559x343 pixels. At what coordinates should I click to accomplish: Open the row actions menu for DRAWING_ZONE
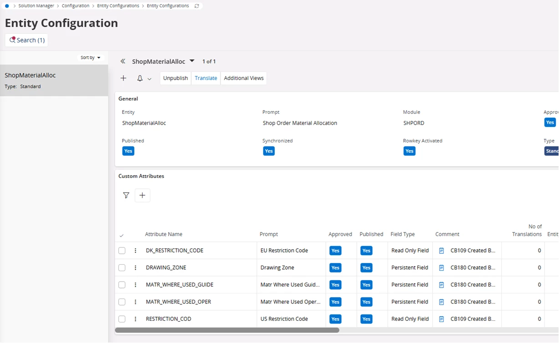[x=135, y=268]
